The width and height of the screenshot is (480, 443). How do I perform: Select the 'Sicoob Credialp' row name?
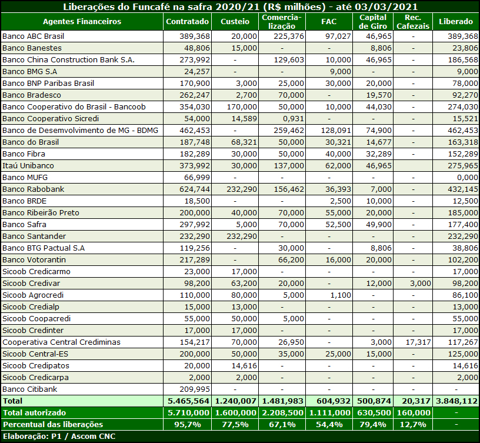tap(31, 307)
